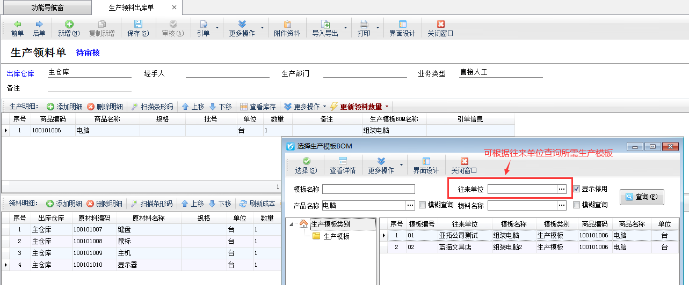
Task: Click 添加明细 in 领料明细 toolbar
Action: pyautogui.click(x=64, y=204)
